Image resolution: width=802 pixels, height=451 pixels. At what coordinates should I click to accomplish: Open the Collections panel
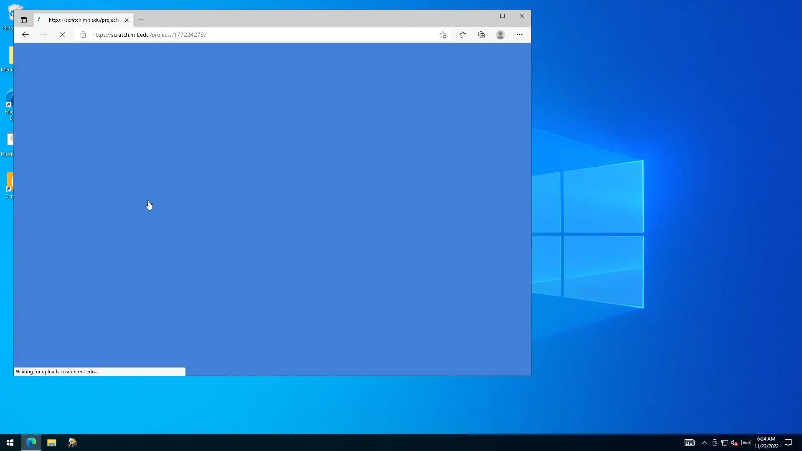pos(481,35)
